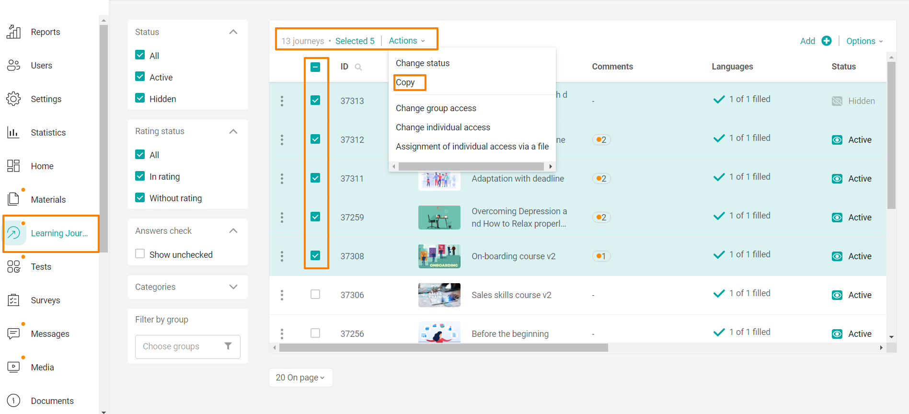This screenshot has width=909, height=414.
Task: Open the On-boarding course v2 journey
Action: click(x=513, y=256)
